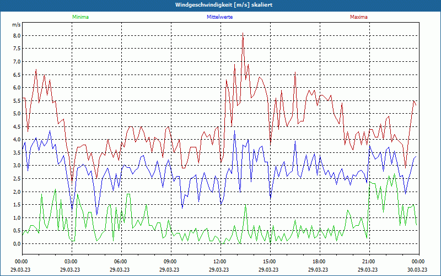Click the 6,0 y-axis value

pyautogui.click(x=17, y=88)
